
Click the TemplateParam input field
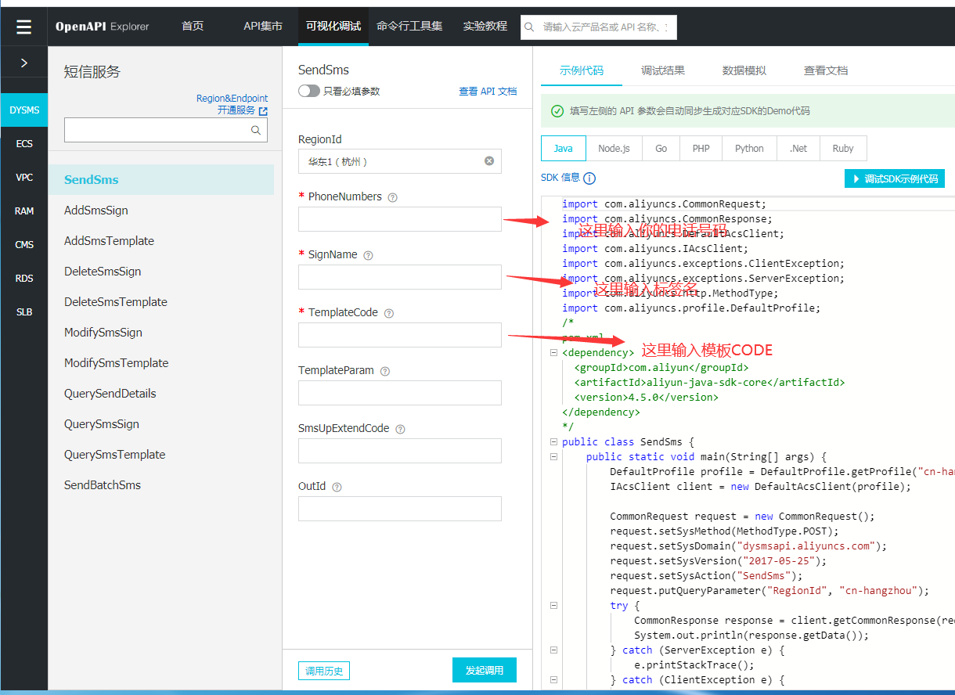tap(399, 393)
